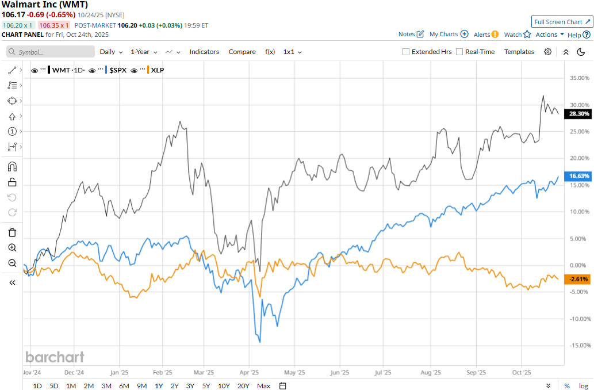Click the Alerts link
Image resolution: width=594 pixels, height=390 pixels.
click(x=482, y=35)
